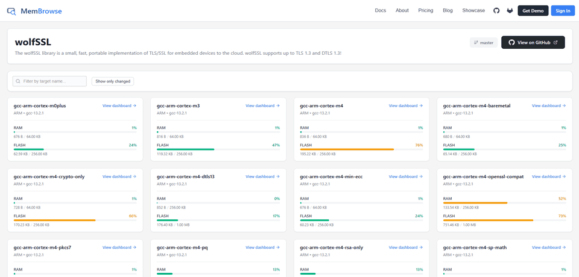Image resolution: width=579 pixels, height=277 pixels.
Task: Go to the Showcase page
Action: [473, 11]
